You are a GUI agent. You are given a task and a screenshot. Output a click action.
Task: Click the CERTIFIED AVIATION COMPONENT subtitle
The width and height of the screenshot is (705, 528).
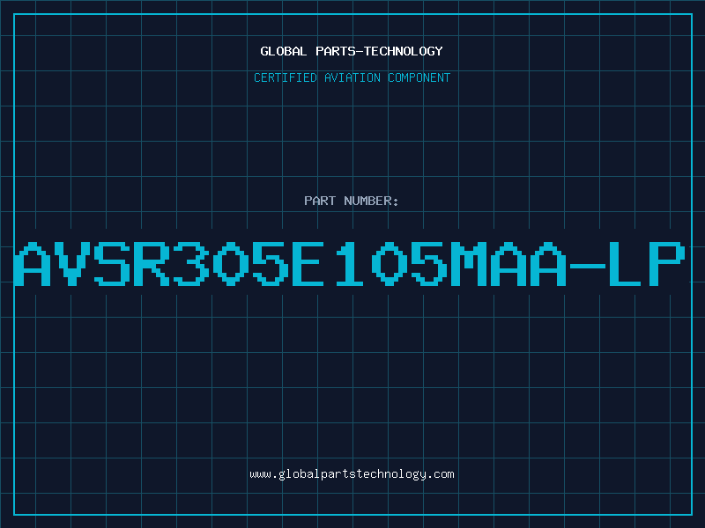click(x=352, y=77)
